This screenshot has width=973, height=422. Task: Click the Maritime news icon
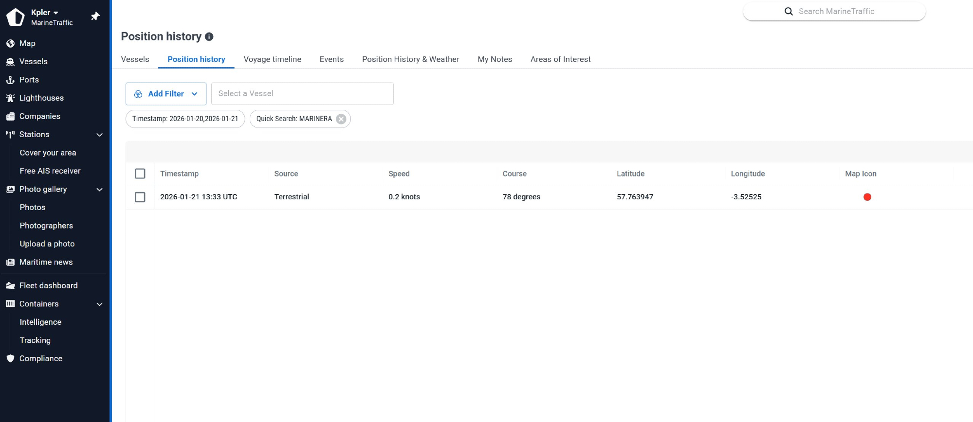coord(10,262)
